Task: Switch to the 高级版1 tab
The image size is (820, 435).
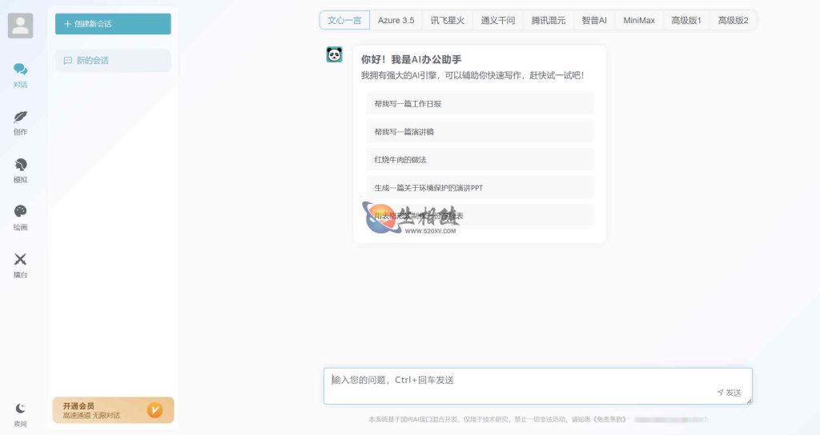Action: [686, 20]
